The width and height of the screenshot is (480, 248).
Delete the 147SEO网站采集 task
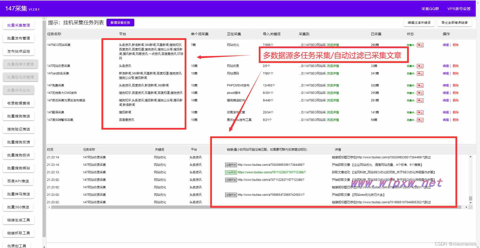pyautogui.click(x=455, y=45)
